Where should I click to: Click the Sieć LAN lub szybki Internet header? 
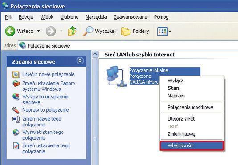coord(140,55)
